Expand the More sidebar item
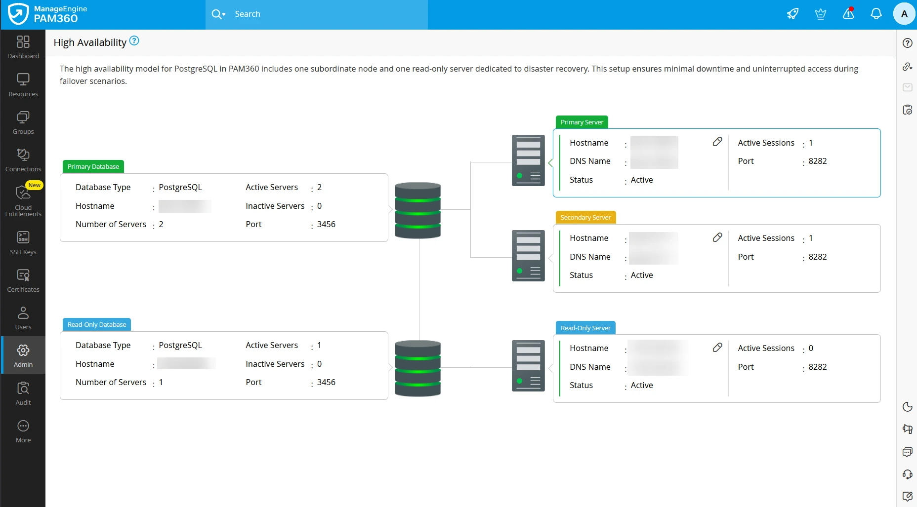 (23, 428)
